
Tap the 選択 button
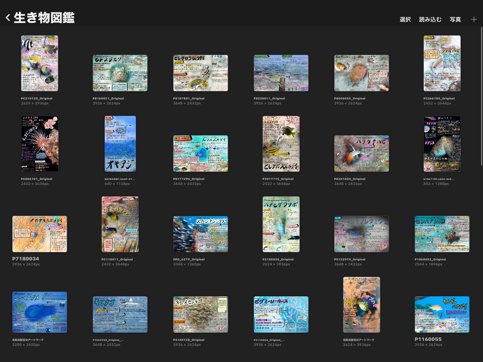[x=405, y=19]
